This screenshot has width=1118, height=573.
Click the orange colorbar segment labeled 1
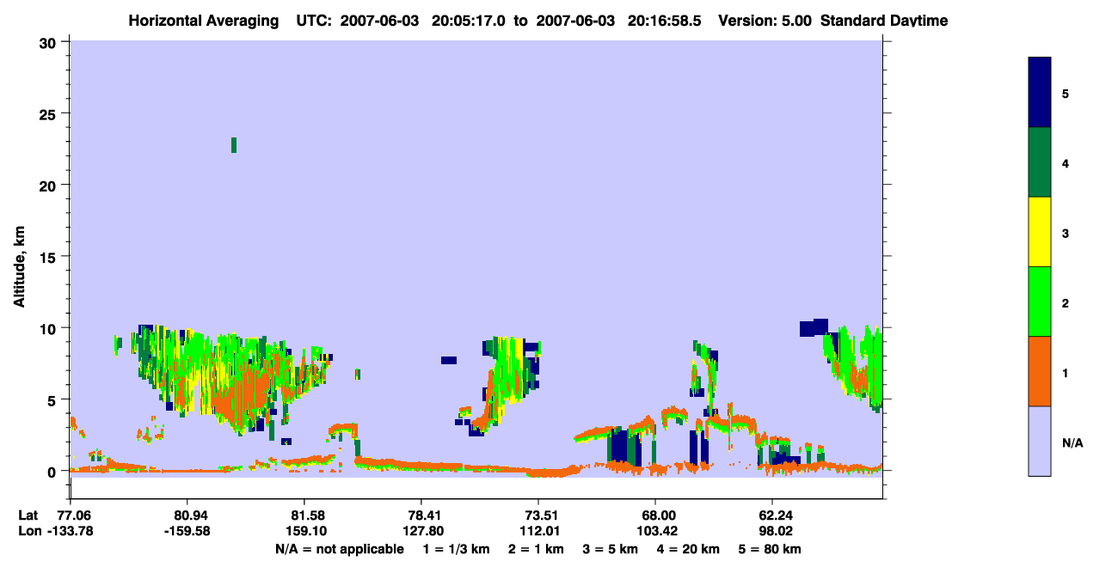point(1040,371)
